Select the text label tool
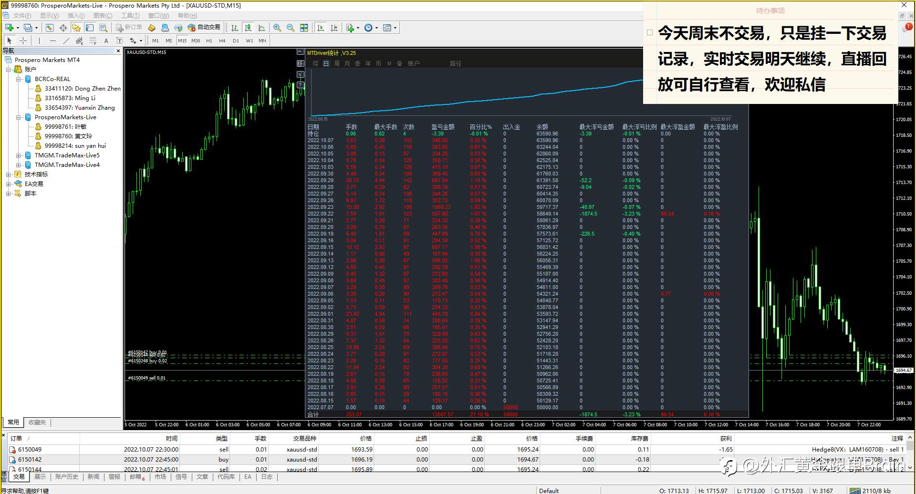This screenshot has height=494, width=916. [x=119, y=41]
